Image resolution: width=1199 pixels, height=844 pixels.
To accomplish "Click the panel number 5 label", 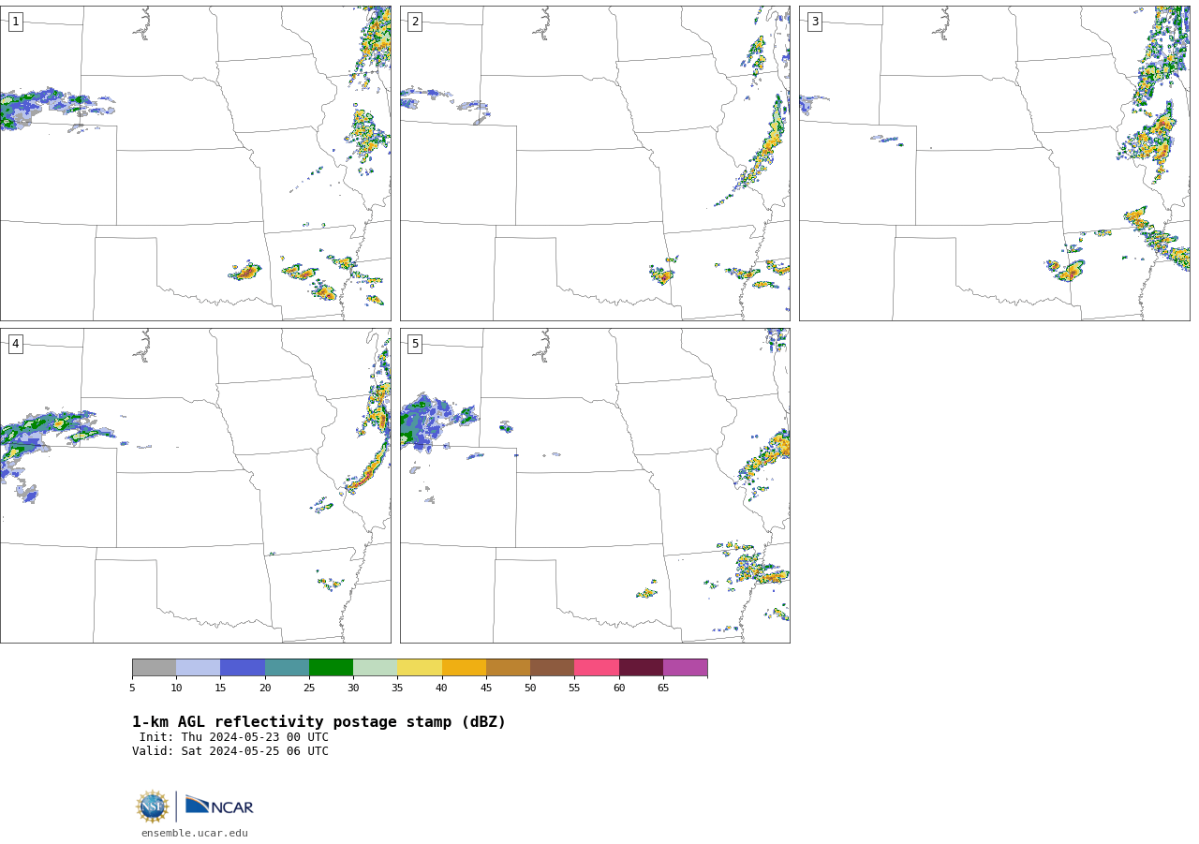I will click(415, 344).
